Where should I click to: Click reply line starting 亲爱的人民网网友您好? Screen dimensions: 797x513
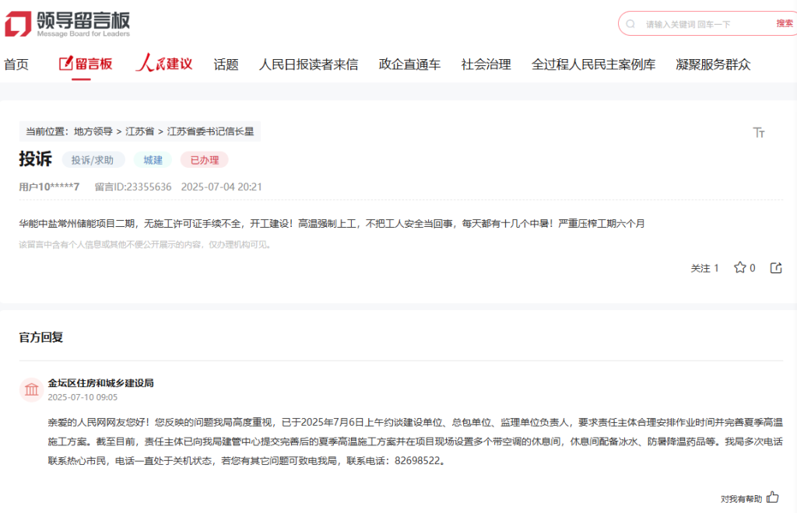(x=416, y=422)
